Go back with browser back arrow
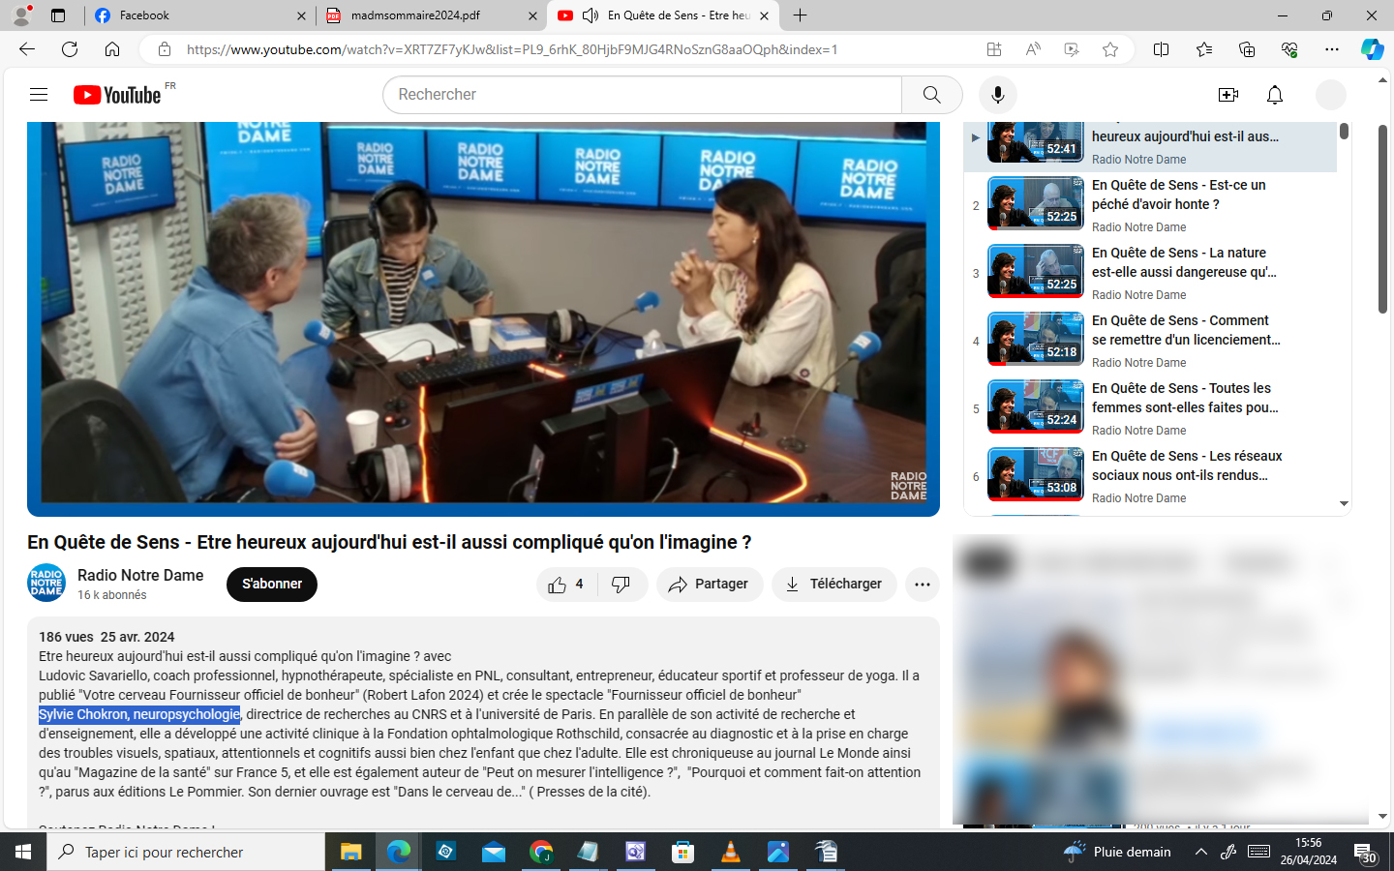This screenshot has height=871, width=1394. pos(27,49)
